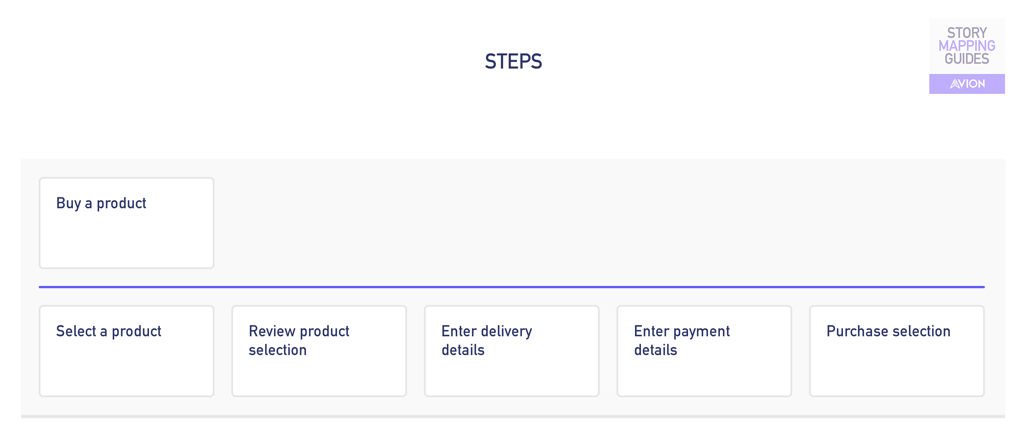Click the purple MAPPING word in the logo
The height and width of the screenshot is (439, 1027).
coord(967,46)
